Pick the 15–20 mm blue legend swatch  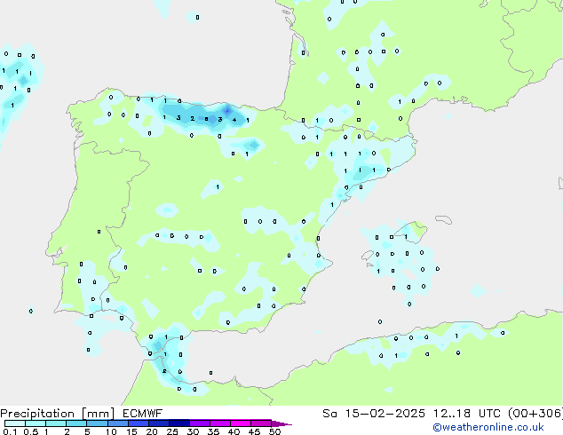[139, 423]
